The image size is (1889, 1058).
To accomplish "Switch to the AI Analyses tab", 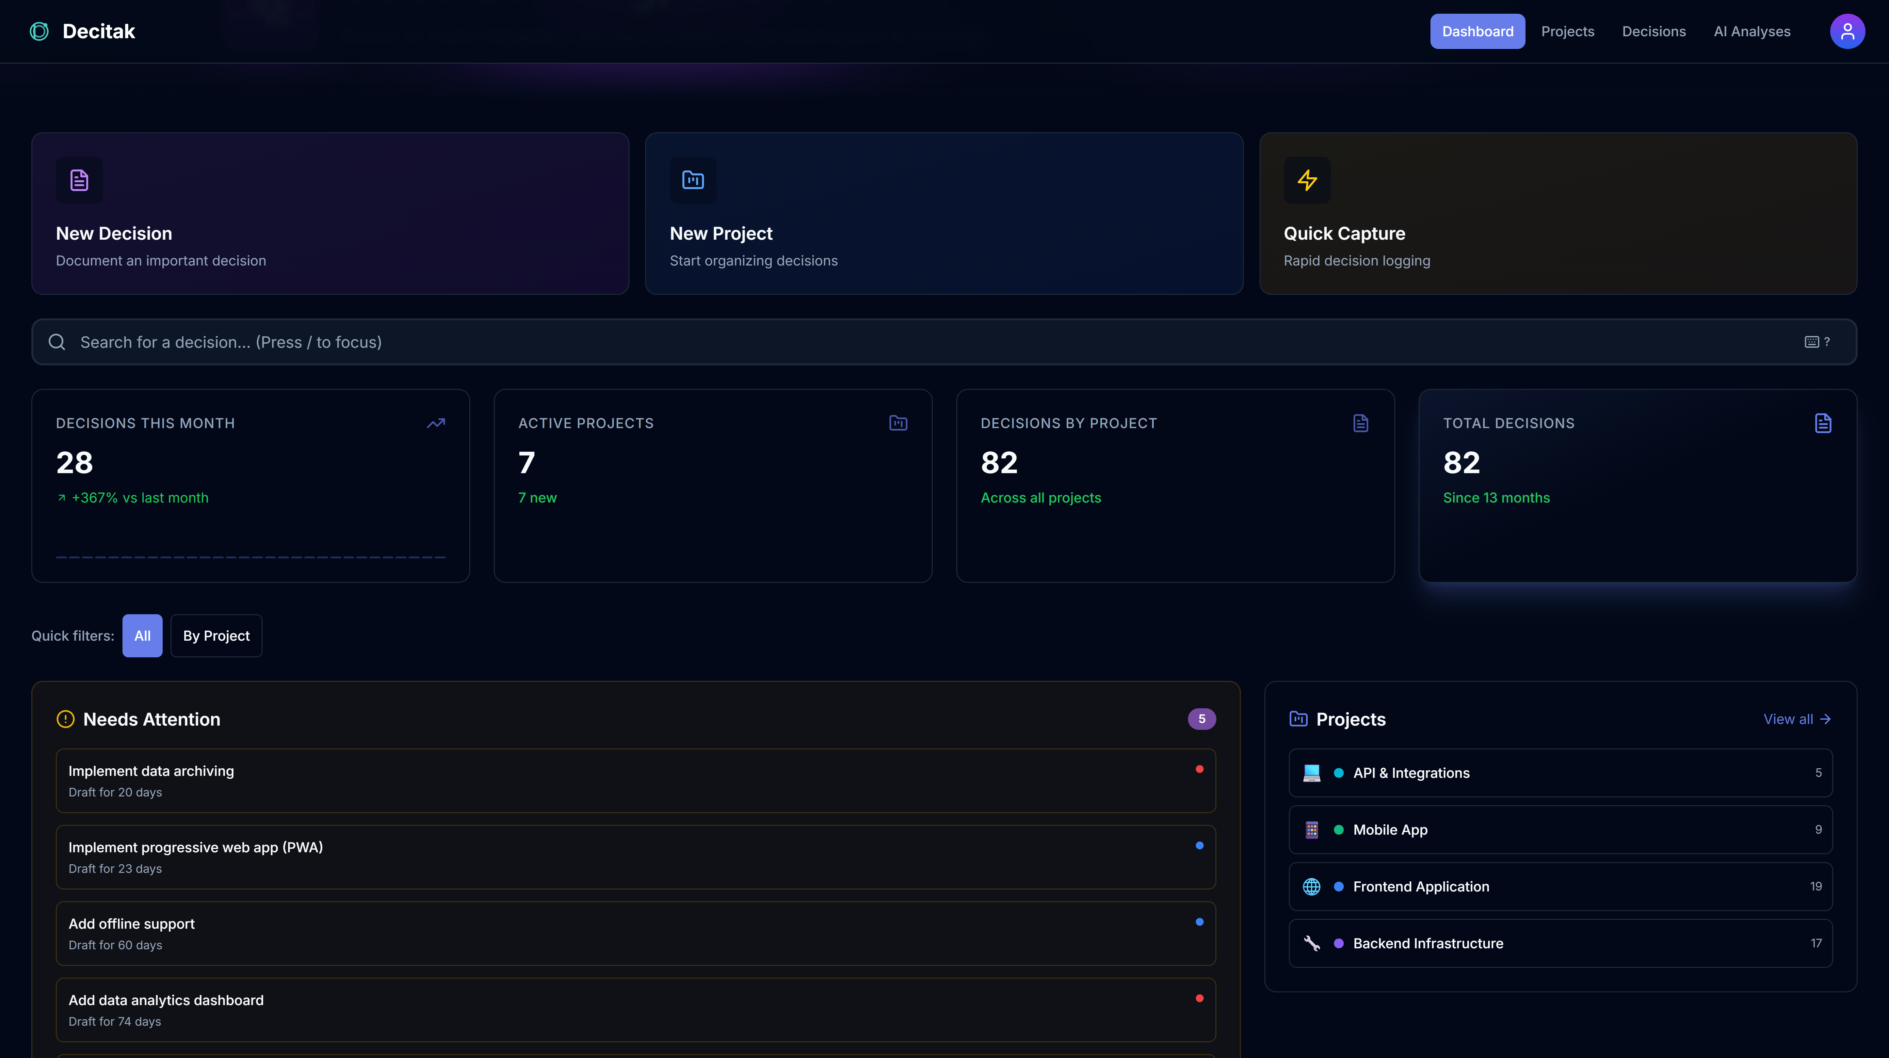I will pos(1752,31).
